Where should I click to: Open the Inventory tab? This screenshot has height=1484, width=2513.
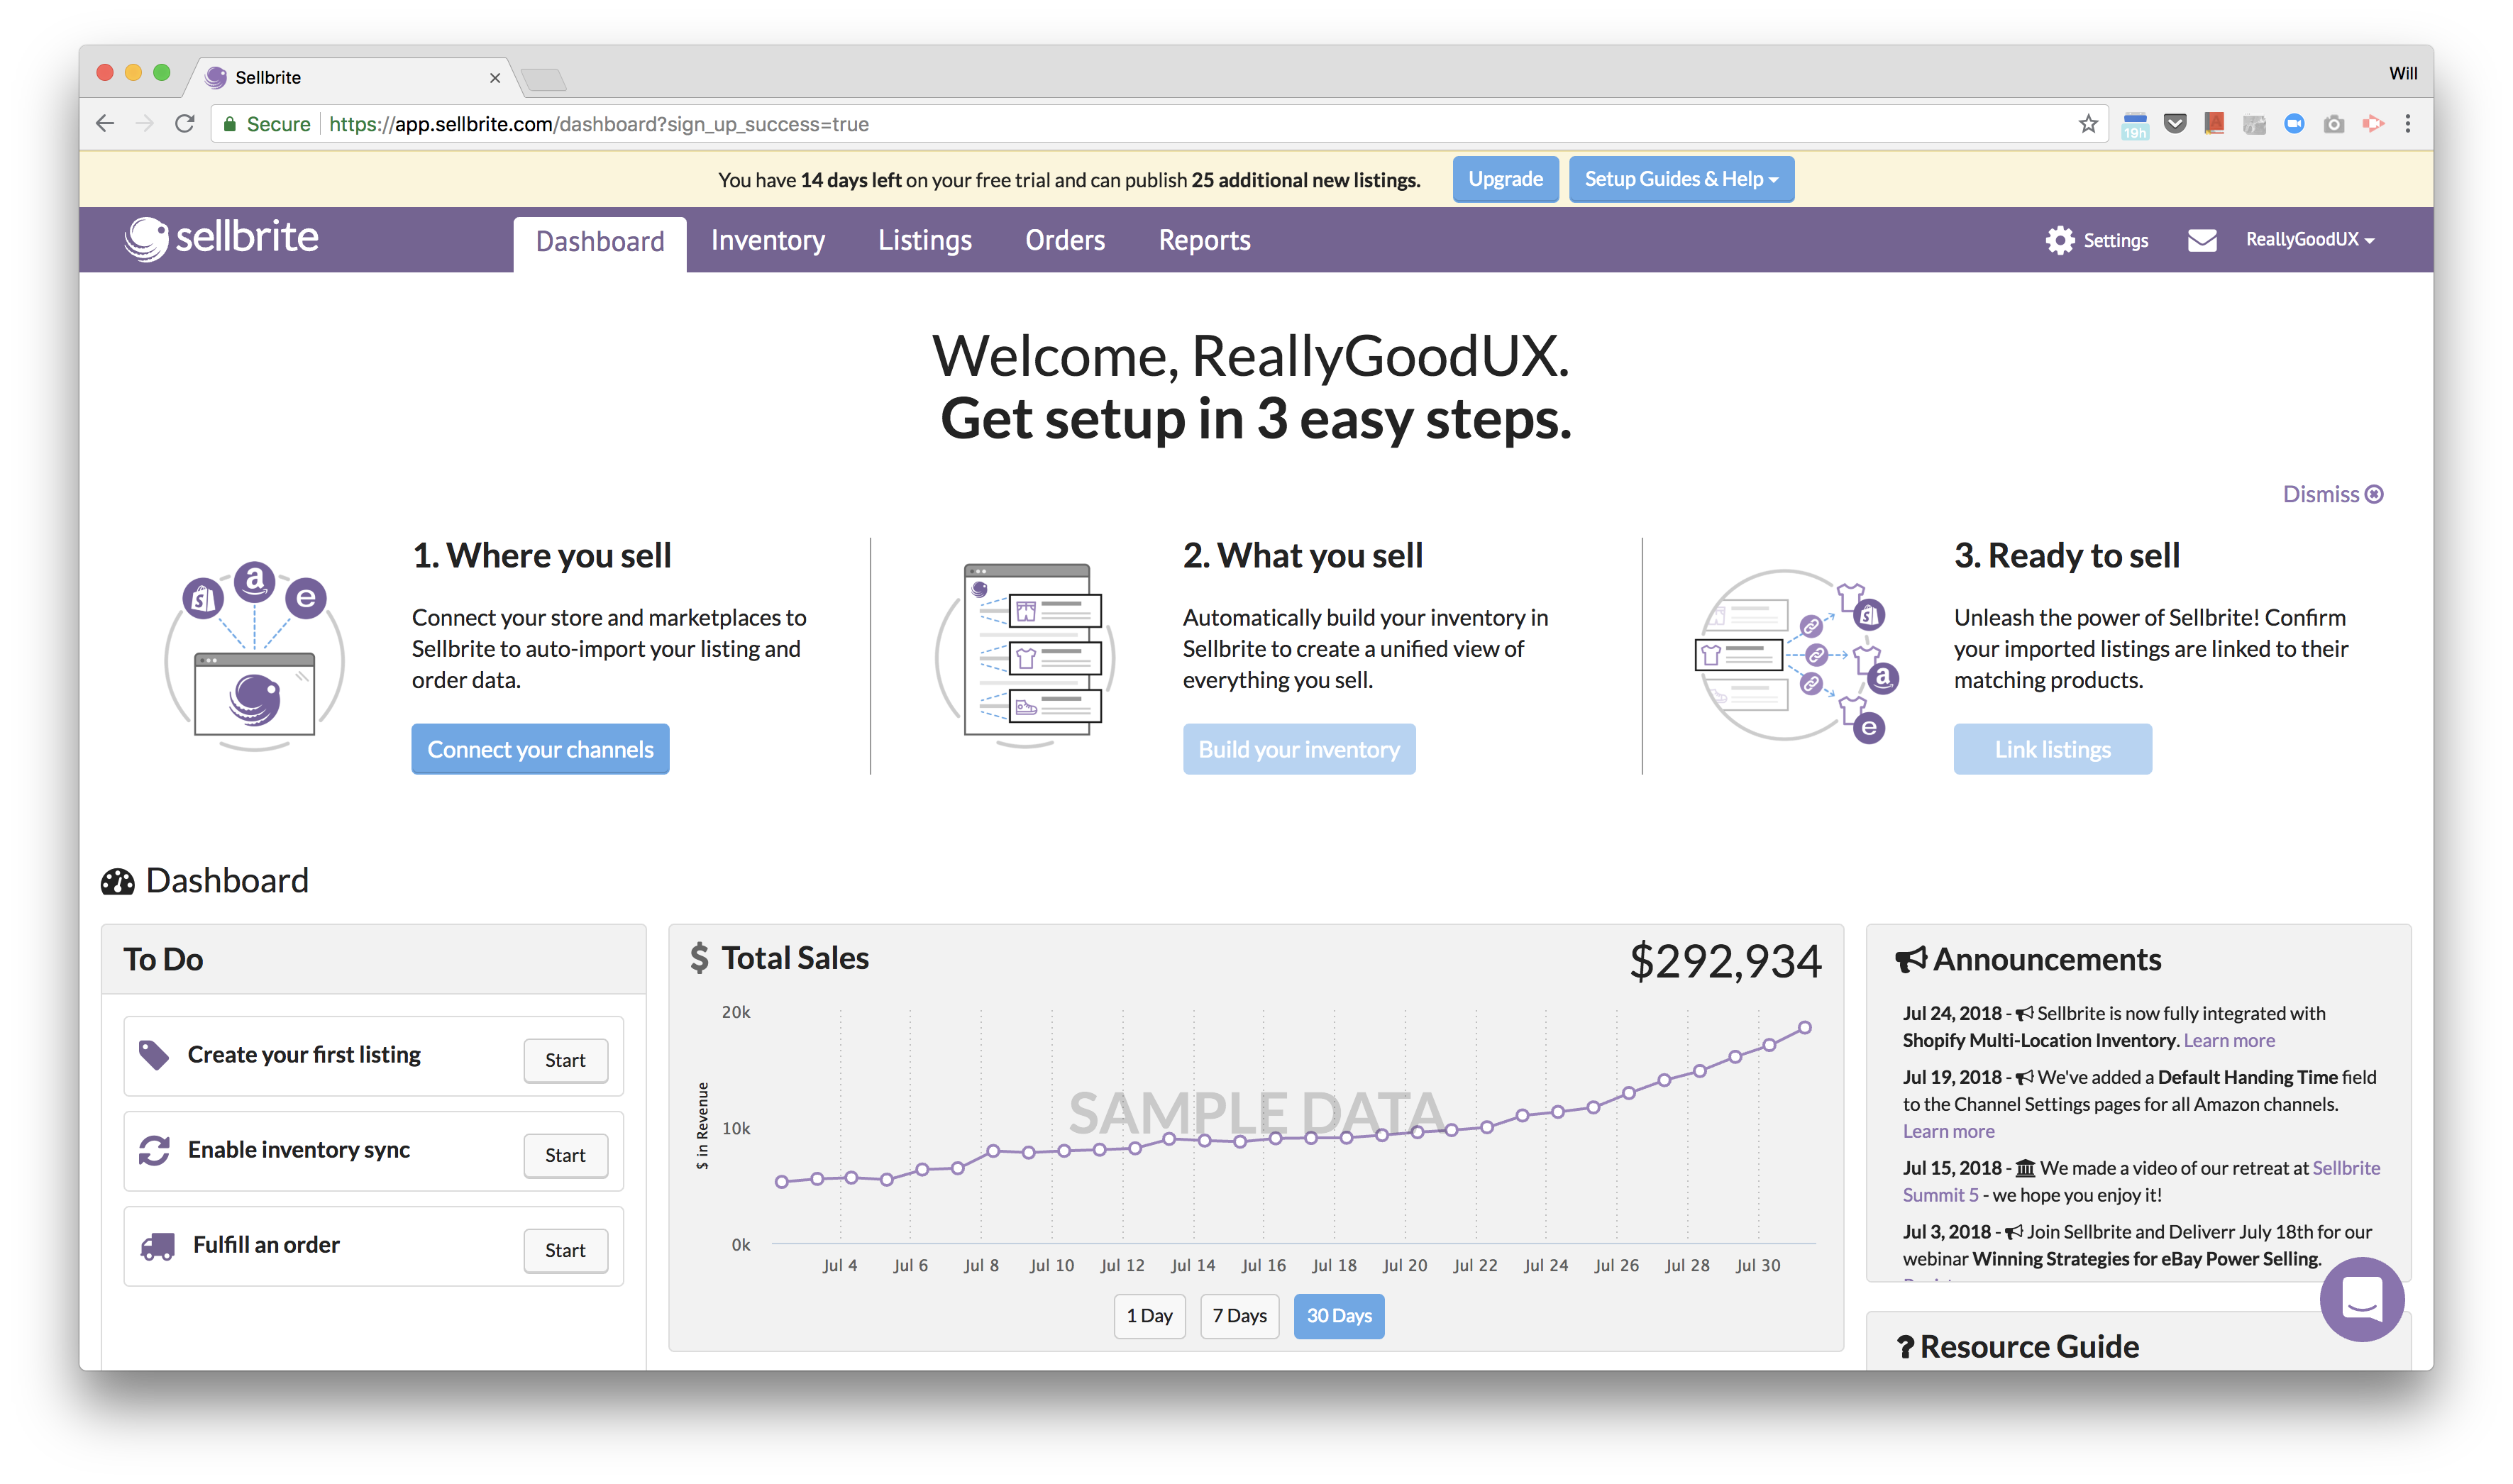click(x=767, y=241)
